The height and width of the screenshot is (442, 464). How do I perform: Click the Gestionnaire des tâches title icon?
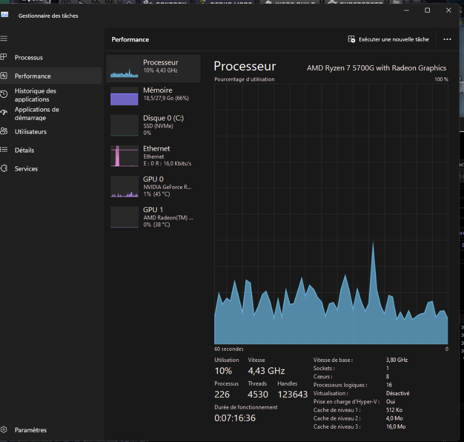(x=5, y=15)
